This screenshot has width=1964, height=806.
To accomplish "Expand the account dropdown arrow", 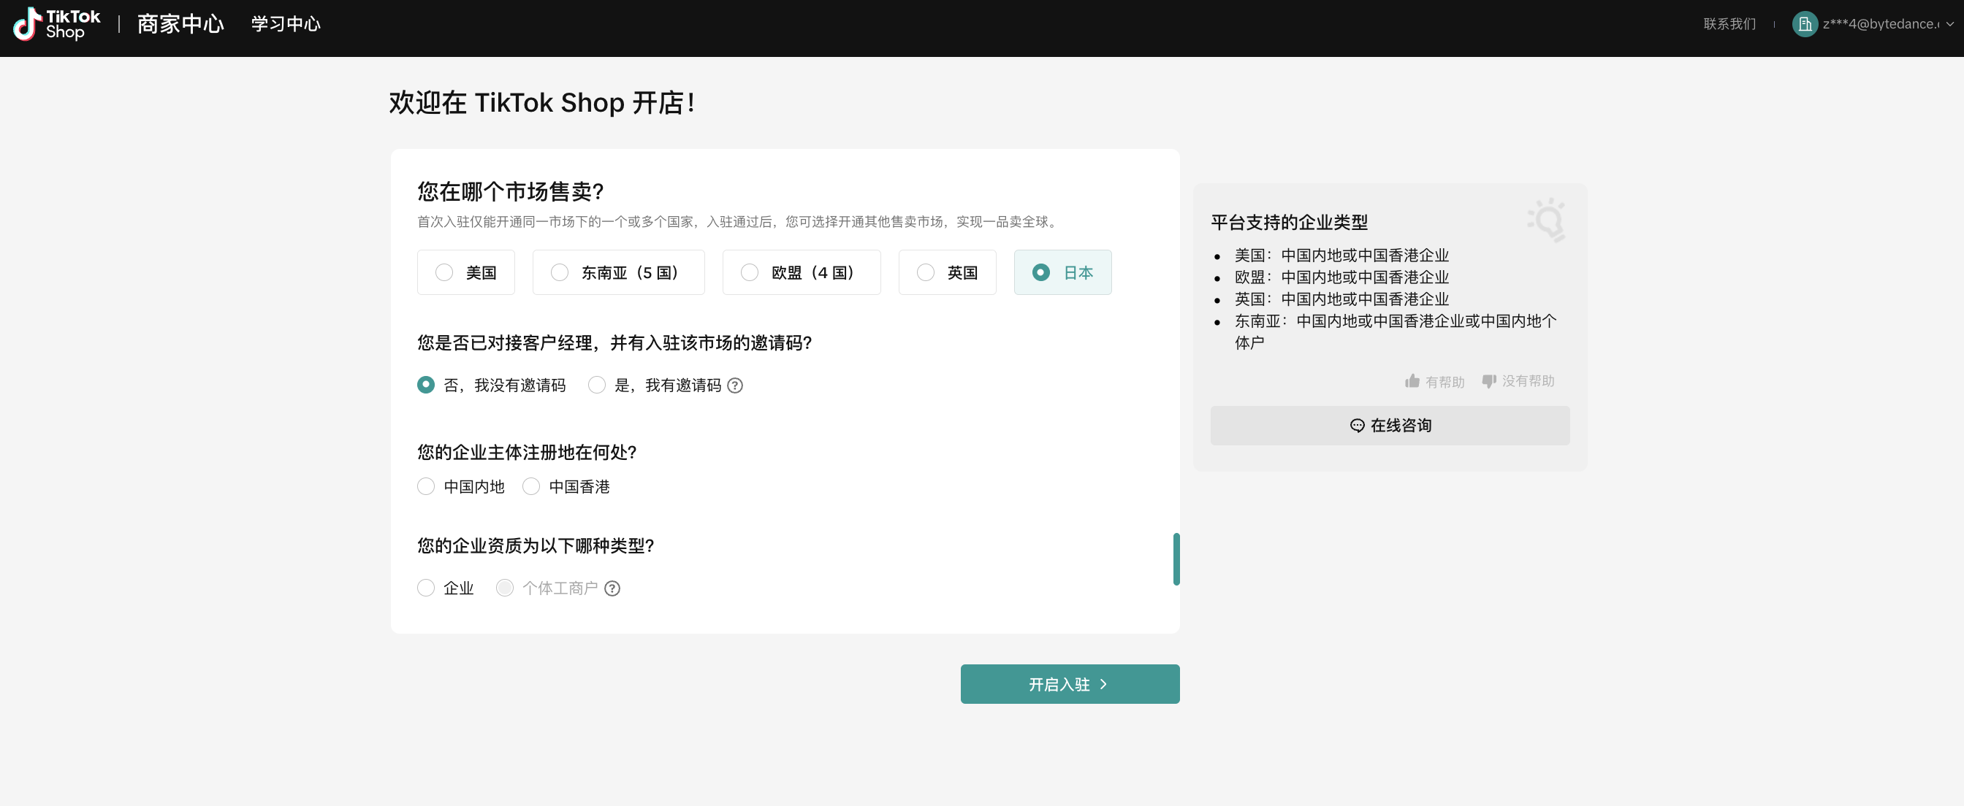I will click(1949, 24).
